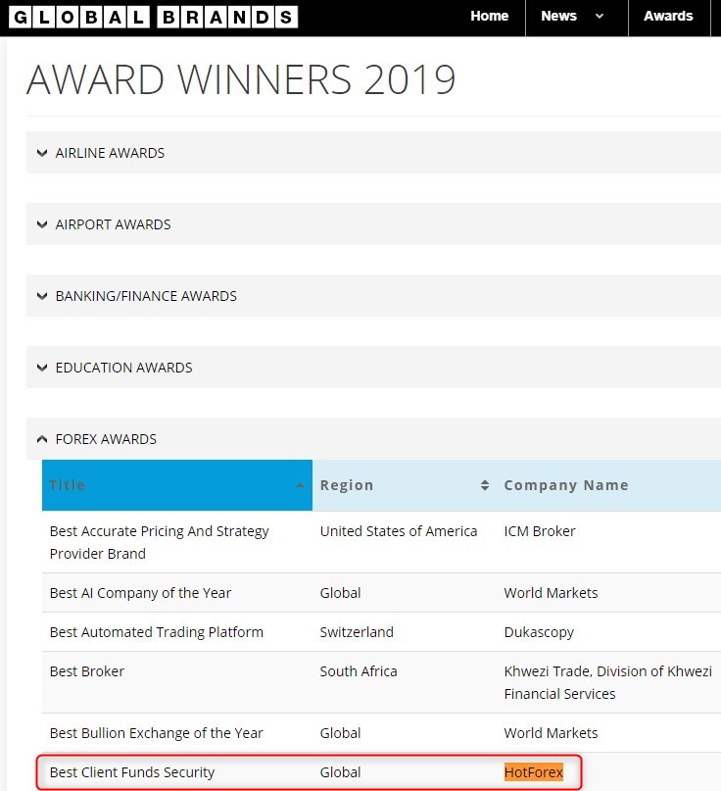
Task: Expand the Education Awards section
Action: click(123, 368)
